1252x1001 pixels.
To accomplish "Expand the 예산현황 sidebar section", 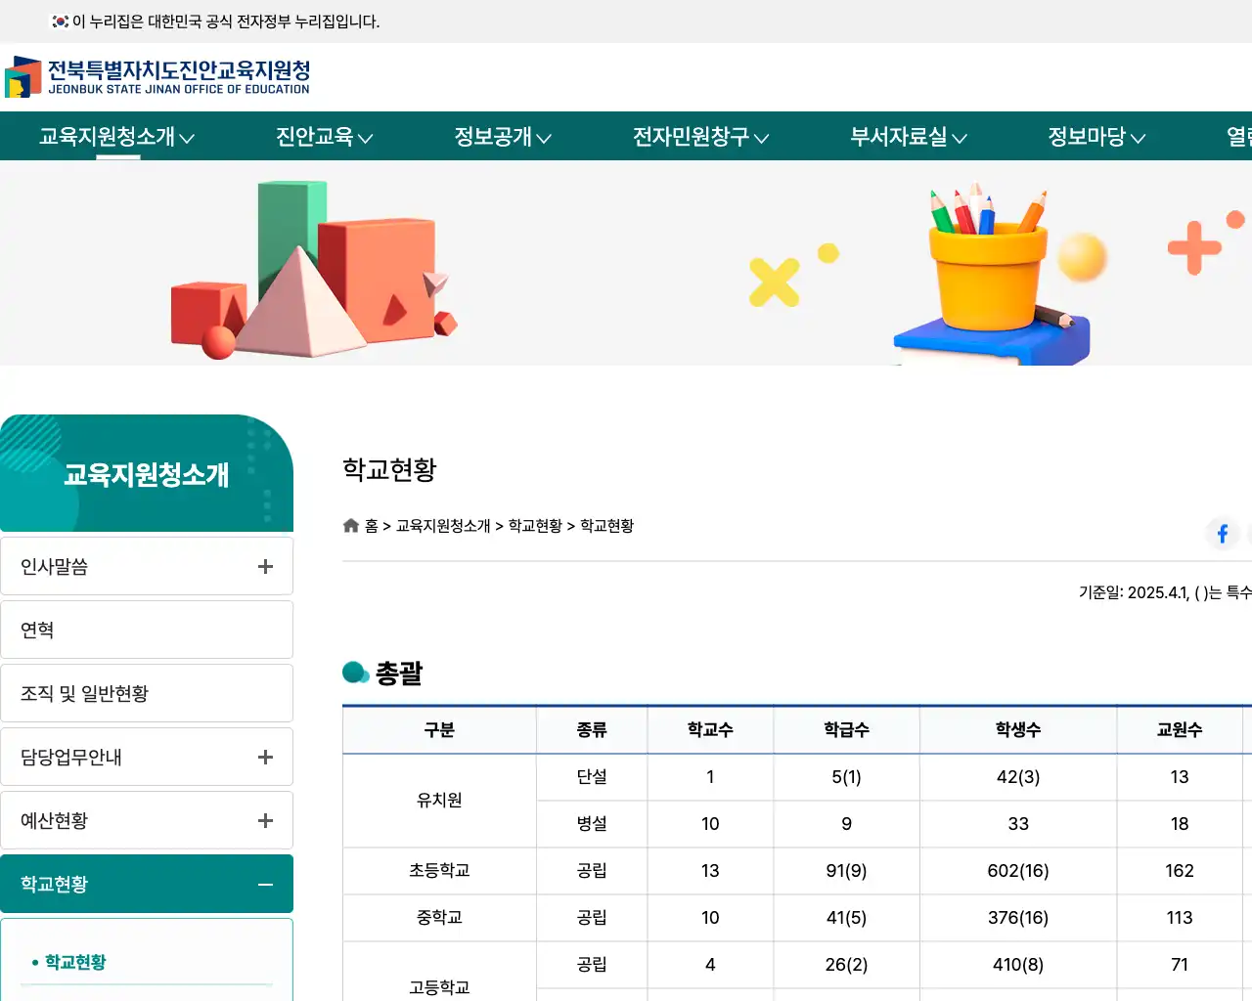I will [264, 819].
